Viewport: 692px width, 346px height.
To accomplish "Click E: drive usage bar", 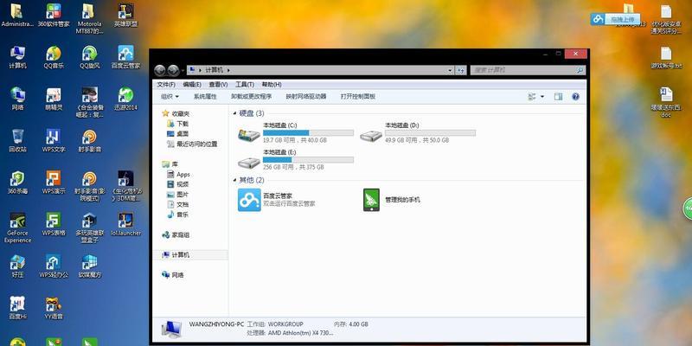I will pyautogui.click(x=308, y=160).
